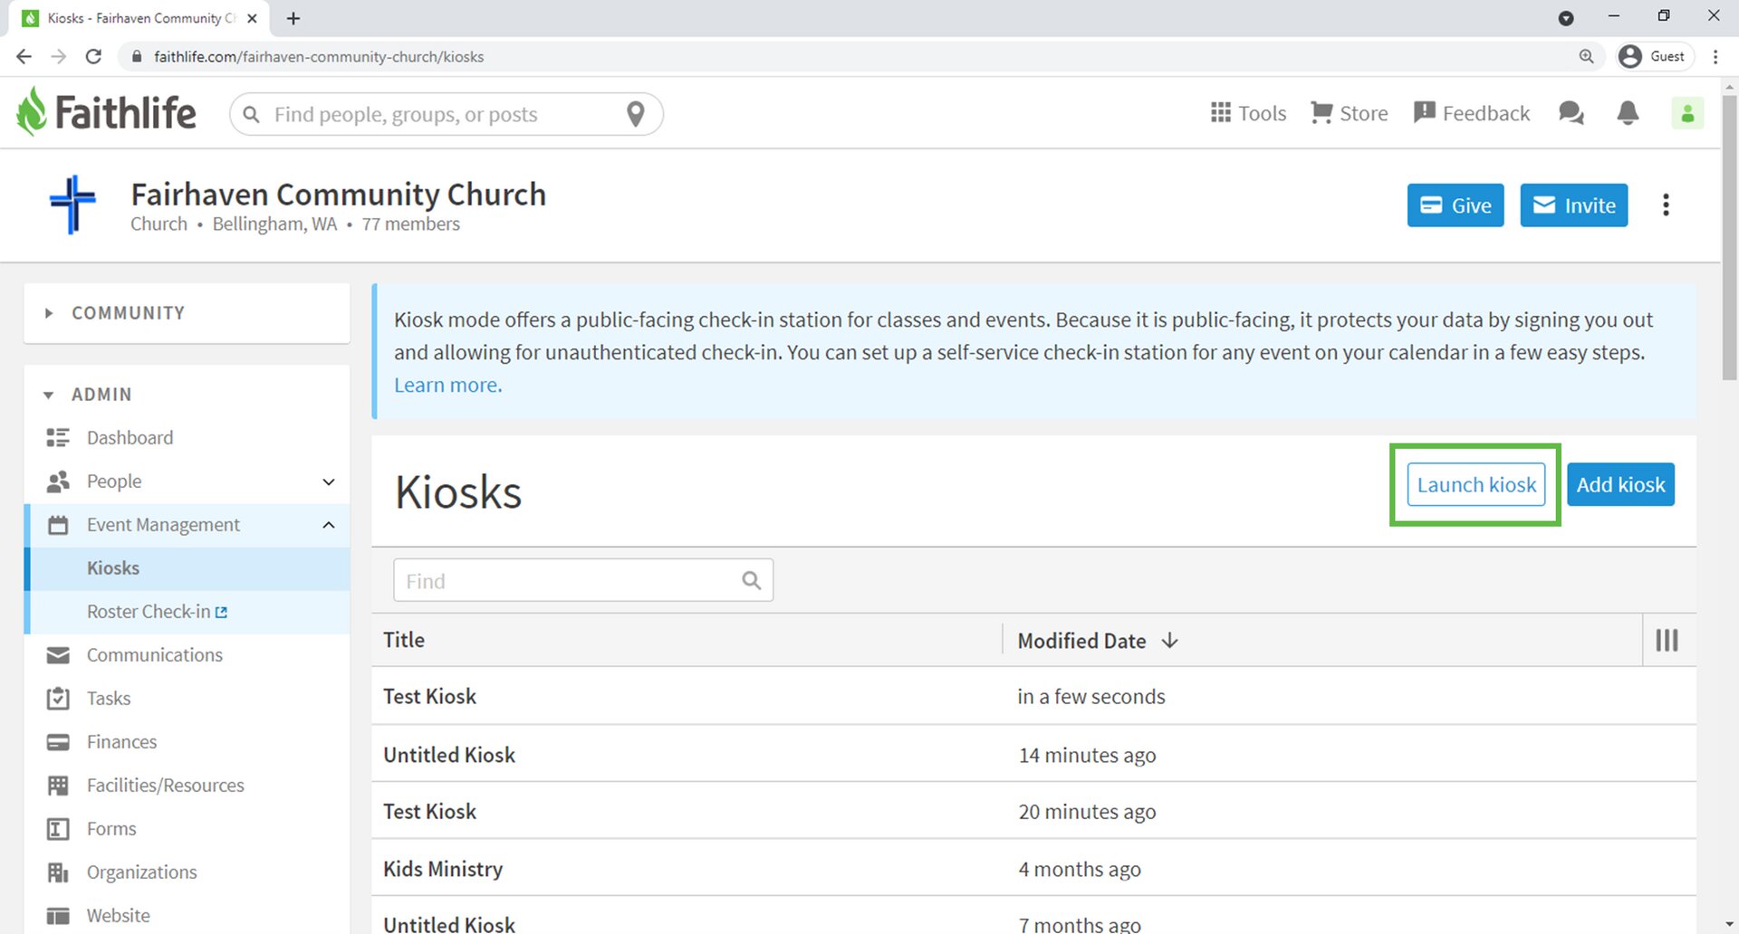Viewport: 1739px width, 934px height.
Task: Open the Chrome three-dot menu
Action: (x=1715, y=56)
